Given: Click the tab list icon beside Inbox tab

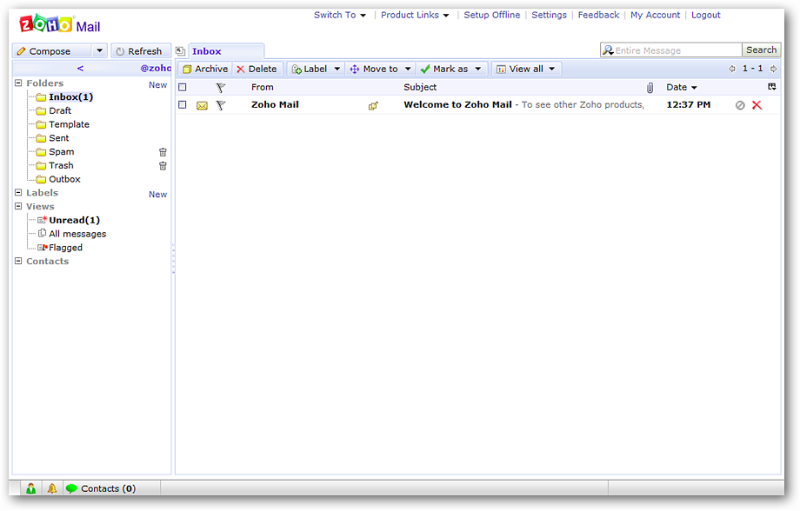Looking at the screenshot, I should (180, 51).
